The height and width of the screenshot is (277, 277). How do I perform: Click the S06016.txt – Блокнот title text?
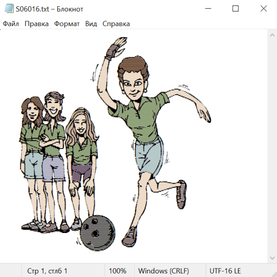point(49,9)
